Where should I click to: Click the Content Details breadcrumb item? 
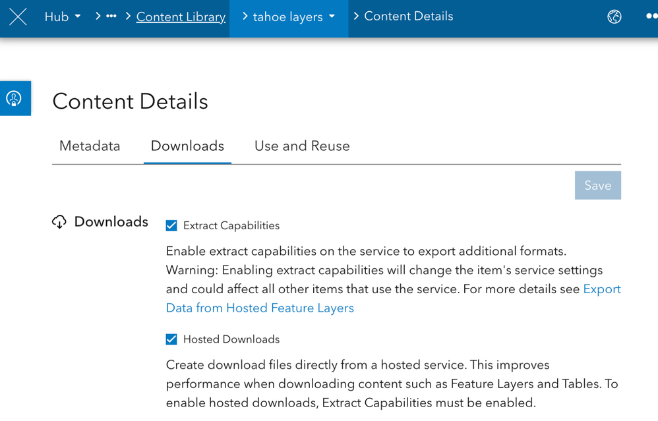[408, 16]
